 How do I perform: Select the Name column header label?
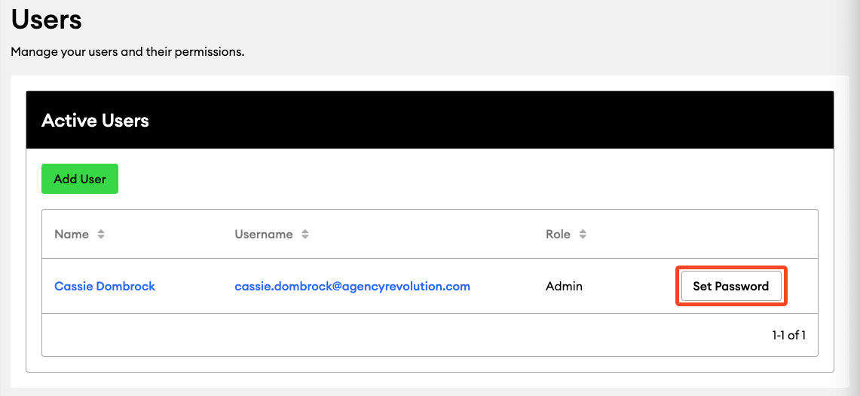pos(72,234)
